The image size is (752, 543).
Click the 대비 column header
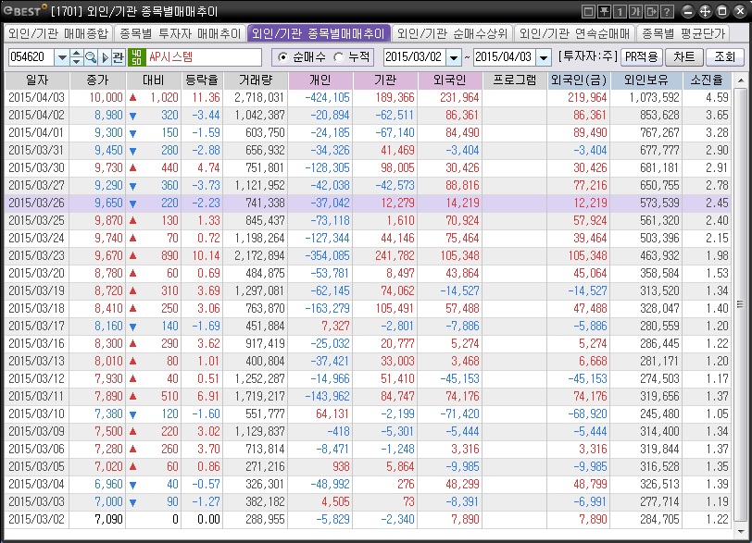pyautogui.click(x=154, y=80)
